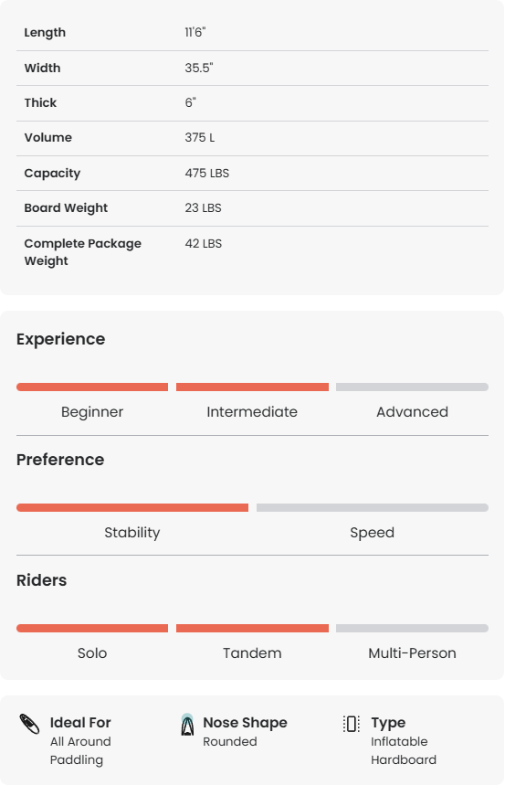Image resolution: width=505 pixels, height=785 pixels.
Task: Select the Intermediate experience bar
Action: 252,387
